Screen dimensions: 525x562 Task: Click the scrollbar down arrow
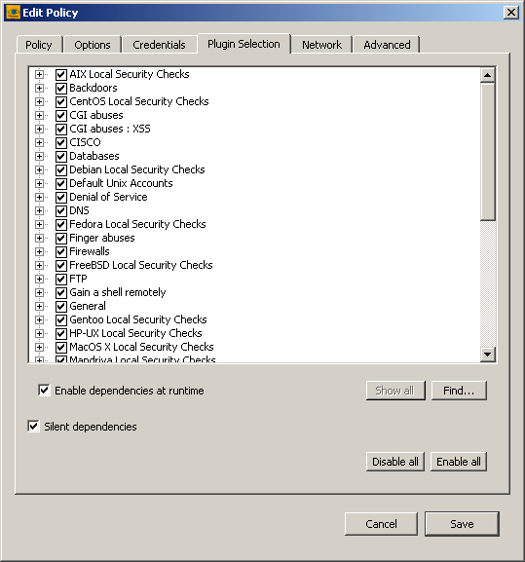pos(487,355)
